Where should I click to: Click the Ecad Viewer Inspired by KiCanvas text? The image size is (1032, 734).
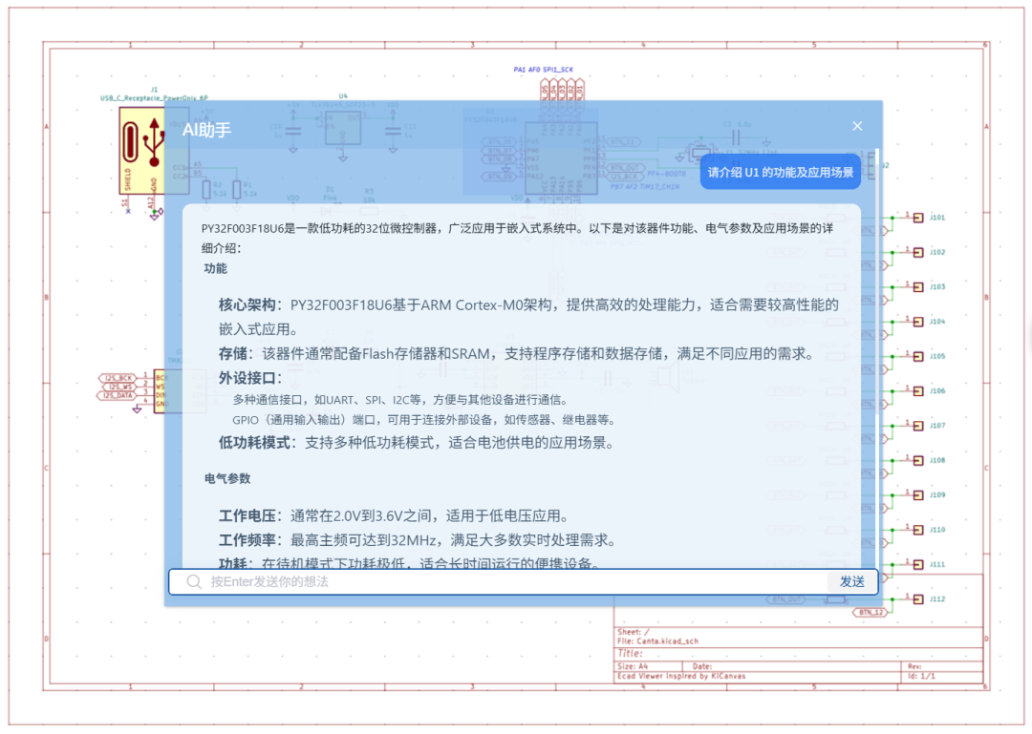click(x=681, y=676)
